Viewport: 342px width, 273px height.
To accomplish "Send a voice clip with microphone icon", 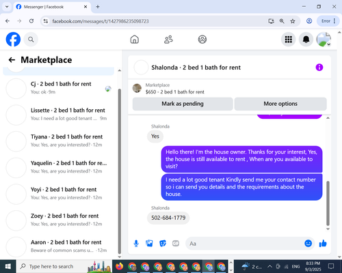I will click(x=136, y=244).
